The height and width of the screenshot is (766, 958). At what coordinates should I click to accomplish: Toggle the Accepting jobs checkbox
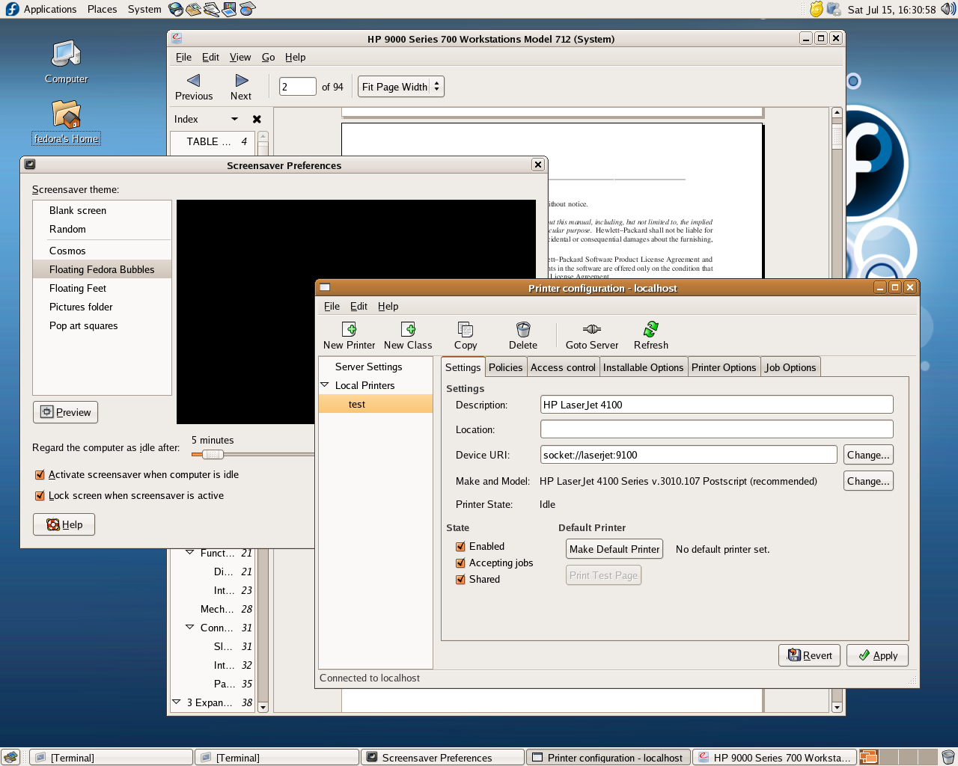click(x=460, y=563)
